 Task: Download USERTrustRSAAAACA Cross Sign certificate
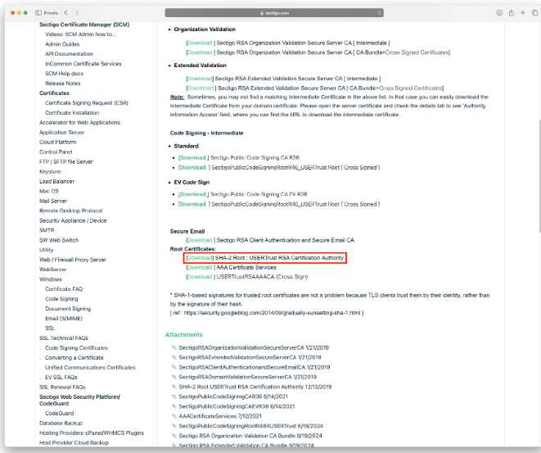point(199,277)
